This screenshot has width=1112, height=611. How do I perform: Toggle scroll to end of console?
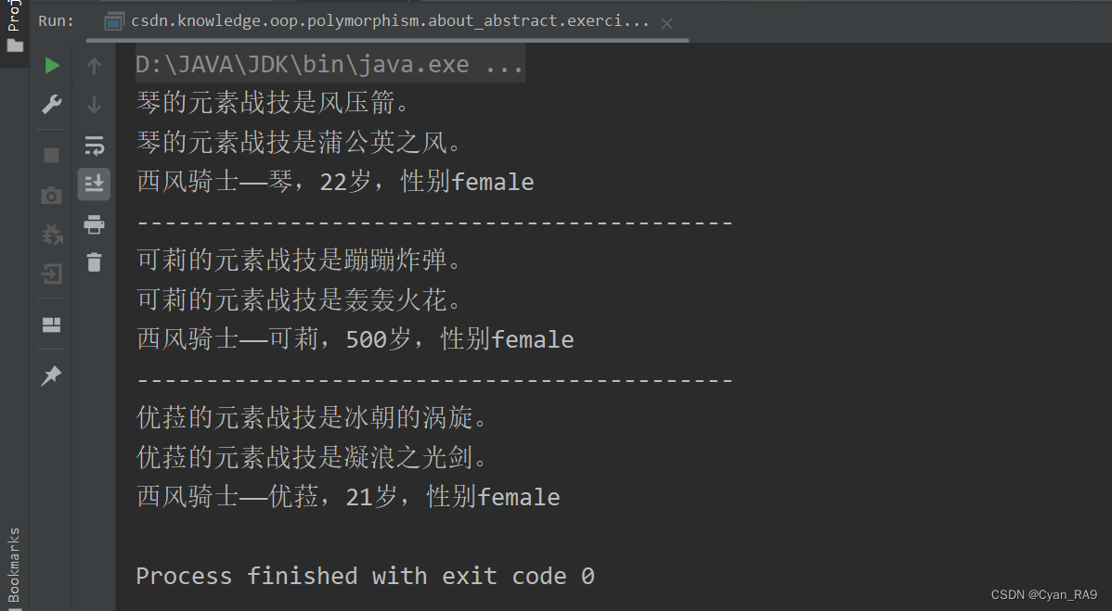pos(94,184)
